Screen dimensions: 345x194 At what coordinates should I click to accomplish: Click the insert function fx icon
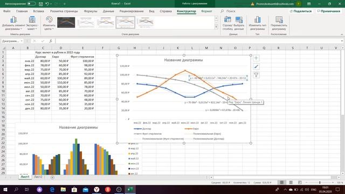[x=51, y=41]
